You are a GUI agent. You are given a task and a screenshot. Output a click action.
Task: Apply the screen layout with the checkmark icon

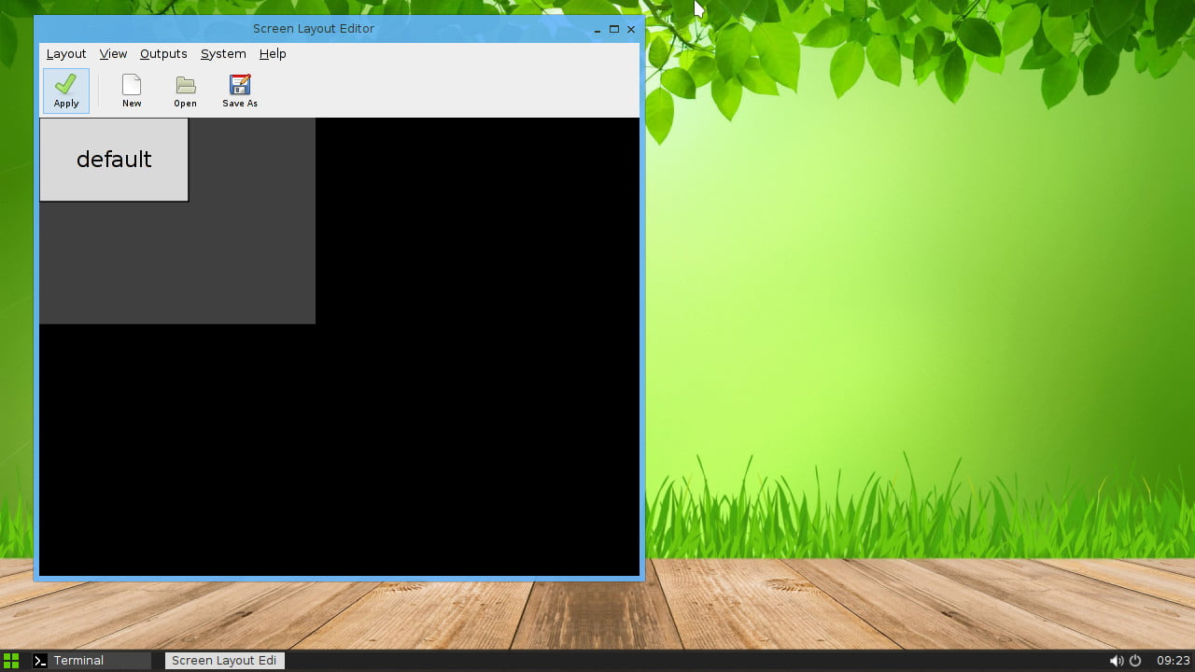65,91
